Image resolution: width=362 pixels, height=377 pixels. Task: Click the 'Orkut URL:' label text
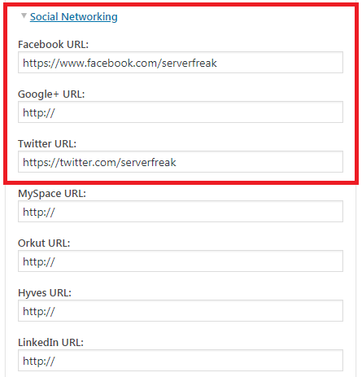(44, 243)
